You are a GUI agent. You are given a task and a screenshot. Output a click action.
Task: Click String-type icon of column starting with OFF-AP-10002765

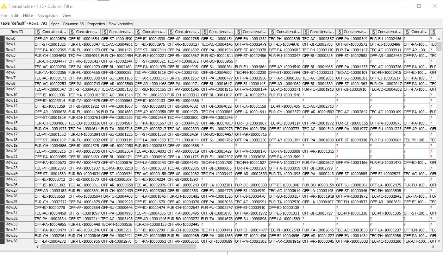coord(171,32)
